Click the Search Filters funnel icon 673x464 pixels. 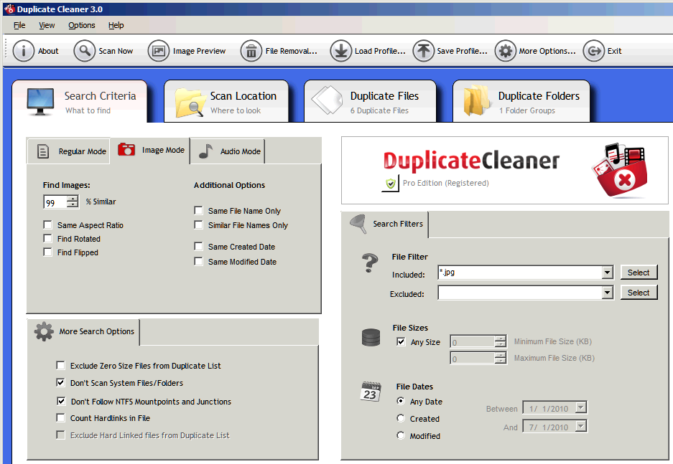pos(358,224)
